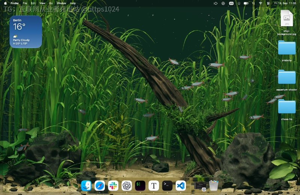Open the green dollar-prompt terminal app
This screenshot has width=300, height=195.
[140, 186]
